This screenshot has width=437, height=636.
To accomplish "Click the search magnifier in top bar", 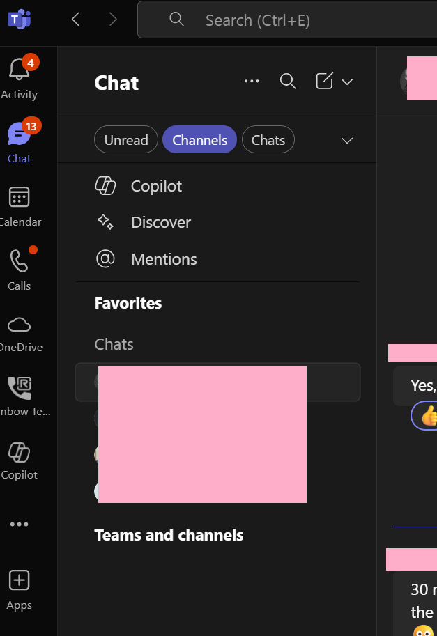I will 176,19.
